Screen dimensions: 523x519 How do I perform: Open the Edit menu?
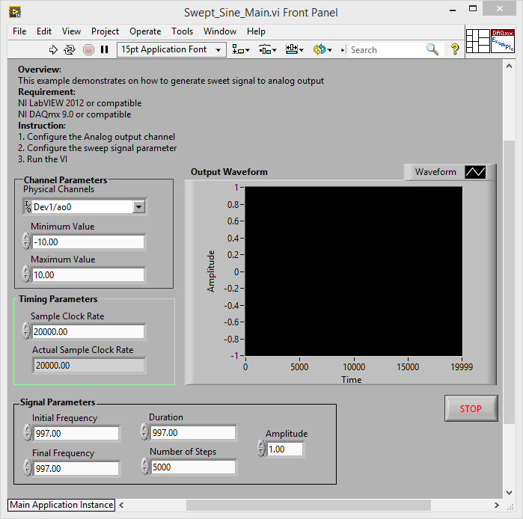coord(44,31)
